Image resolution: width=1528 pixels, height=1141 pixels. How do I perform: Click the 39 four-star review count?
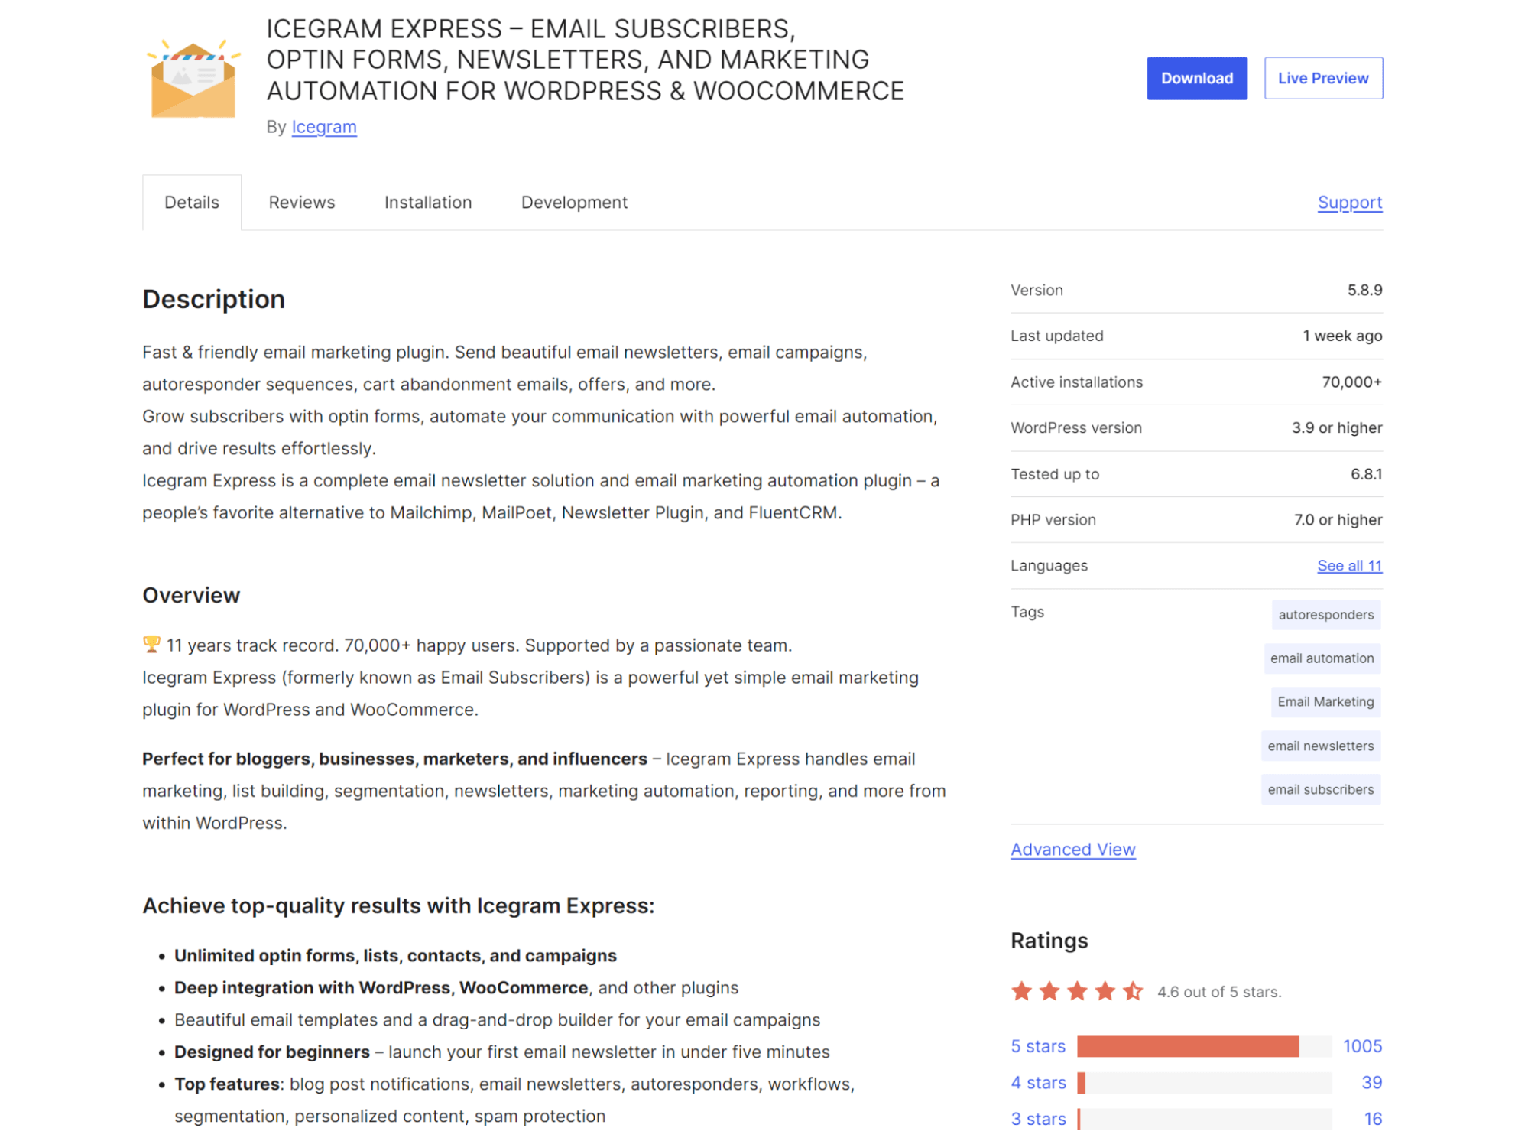1371,1083
